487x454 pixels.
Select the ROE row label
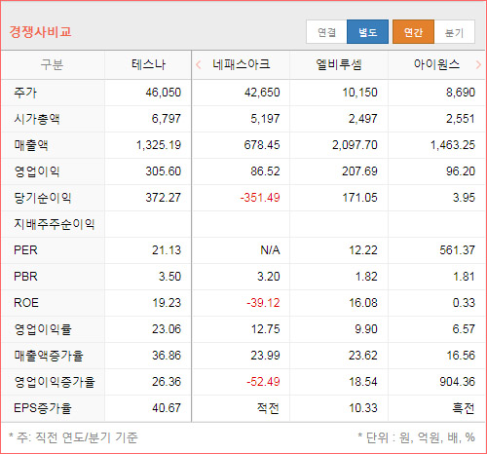click(26, 303)
